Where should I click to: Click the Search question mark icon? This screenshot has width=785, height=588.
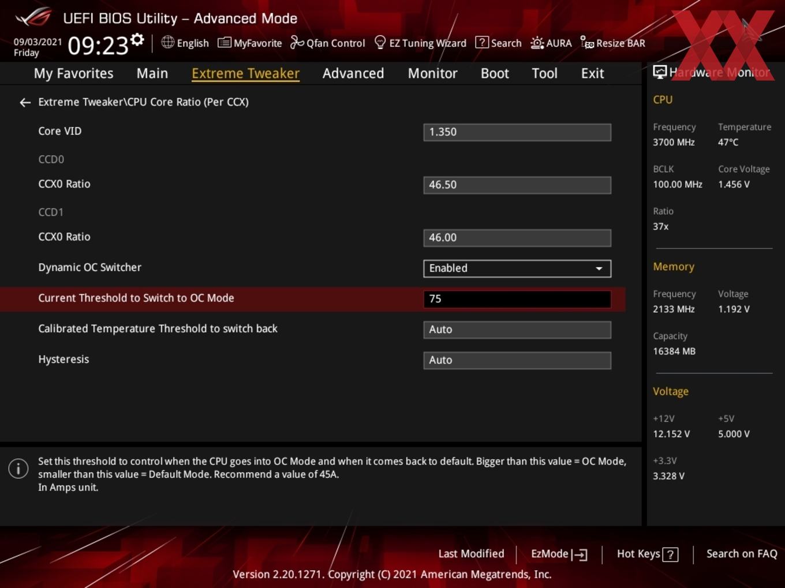click(481, 43)
